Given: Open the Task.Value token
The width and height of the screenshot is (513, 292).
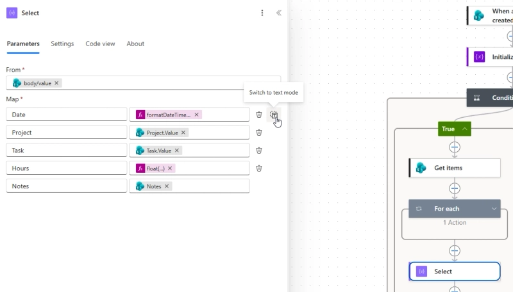Looking at the screenshot, I should 159,150.
